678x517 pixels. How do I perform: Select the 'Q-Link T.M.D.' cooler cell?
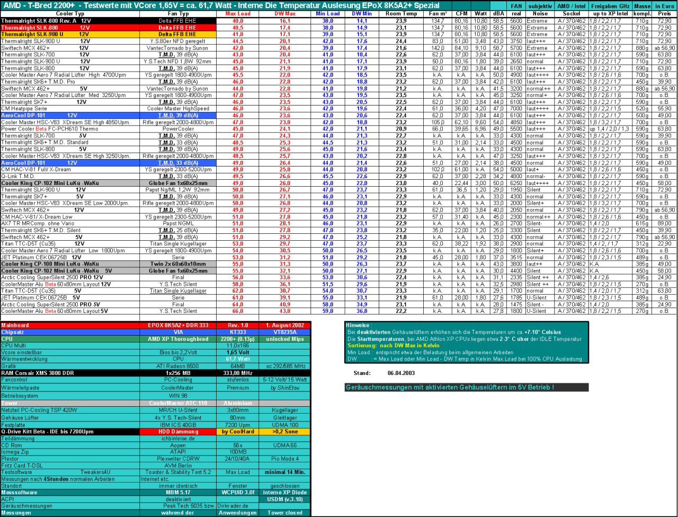tap(70, 176)
